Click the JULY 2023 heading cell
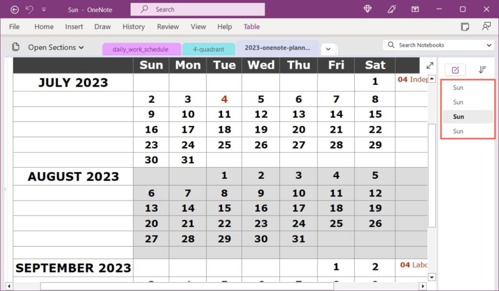Viewport: 499px width, 291px height. click(73, 83)
